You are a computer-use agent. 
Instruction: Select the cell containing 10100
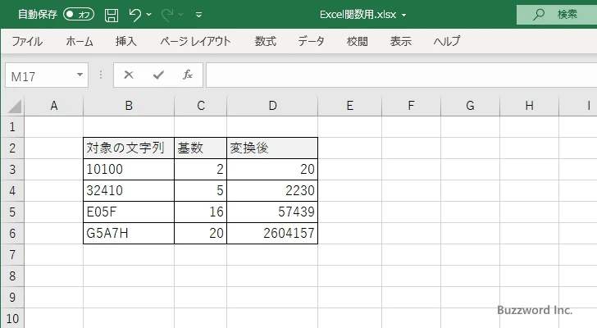[129, 169]
